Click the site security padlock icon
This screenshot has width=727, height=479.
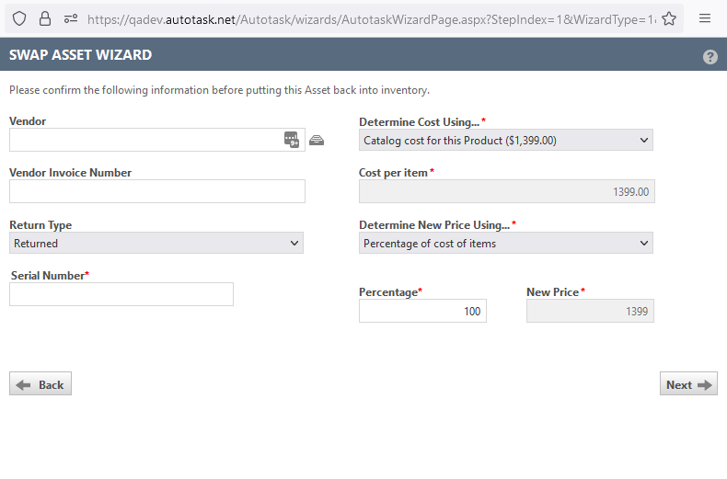click(x=45, y=18)
